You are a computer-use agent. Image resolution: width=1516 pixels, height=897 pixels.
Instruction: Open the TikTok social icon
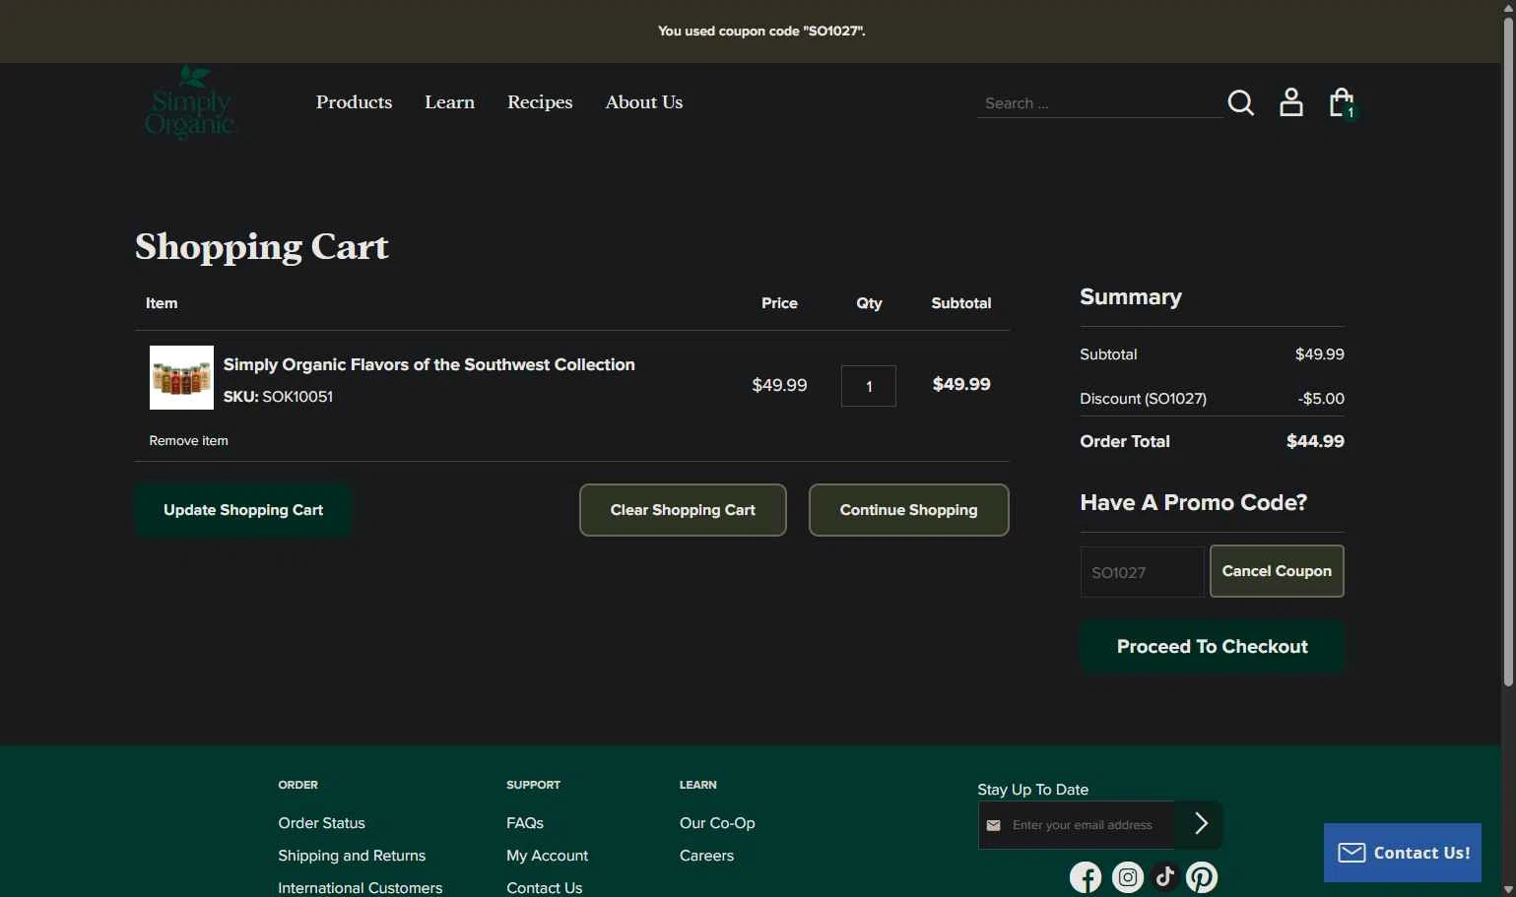point(1165,876)
